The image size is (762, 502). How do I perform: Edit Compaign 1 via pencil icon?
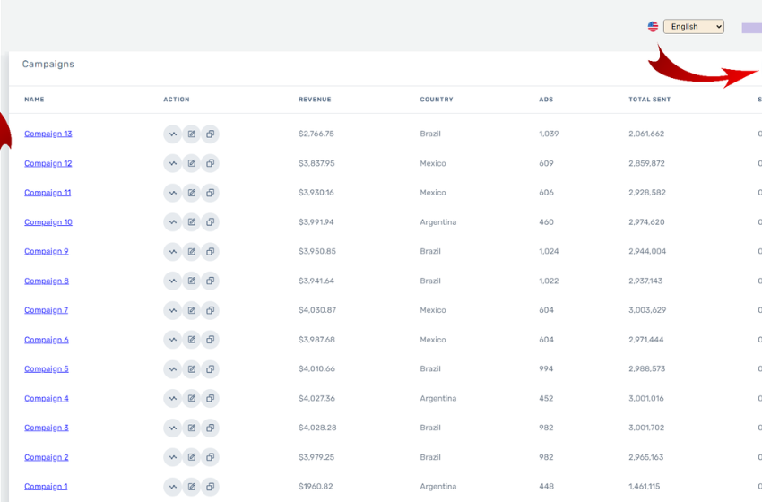[192, 487]
